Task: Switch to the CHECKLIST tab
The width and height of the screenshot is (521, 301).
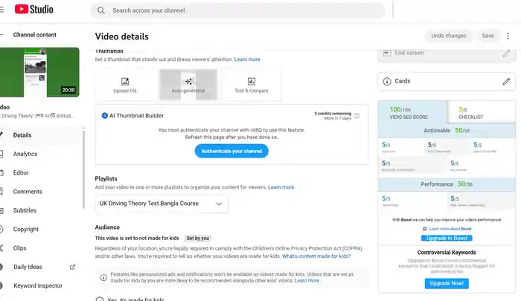Action: (482, 113)
